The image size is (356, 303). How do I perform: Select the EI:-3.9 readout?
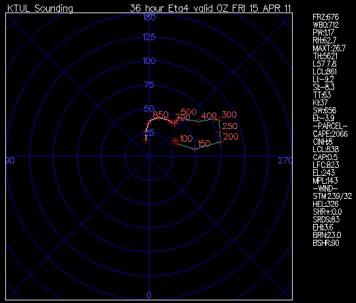[323, 118]
